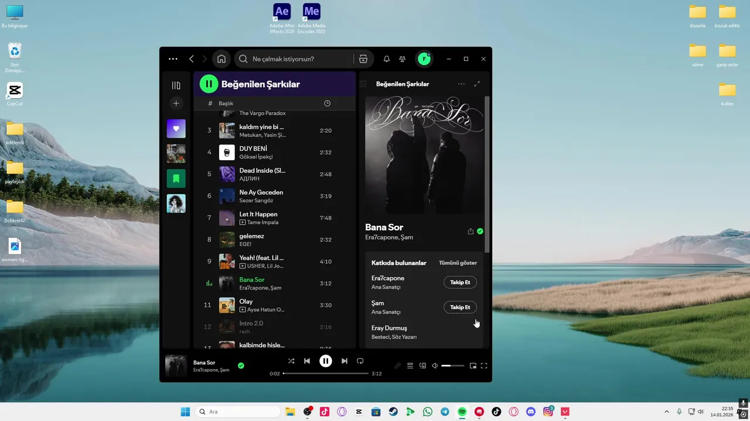Show hidden tray icons chevron
The image size is (750, 421).
pyautogui.click(x=666, y=412)
